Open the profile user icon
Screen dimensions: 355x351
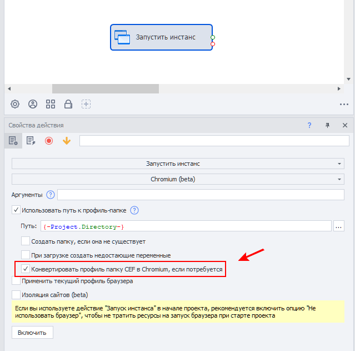(x=33, y=104)
